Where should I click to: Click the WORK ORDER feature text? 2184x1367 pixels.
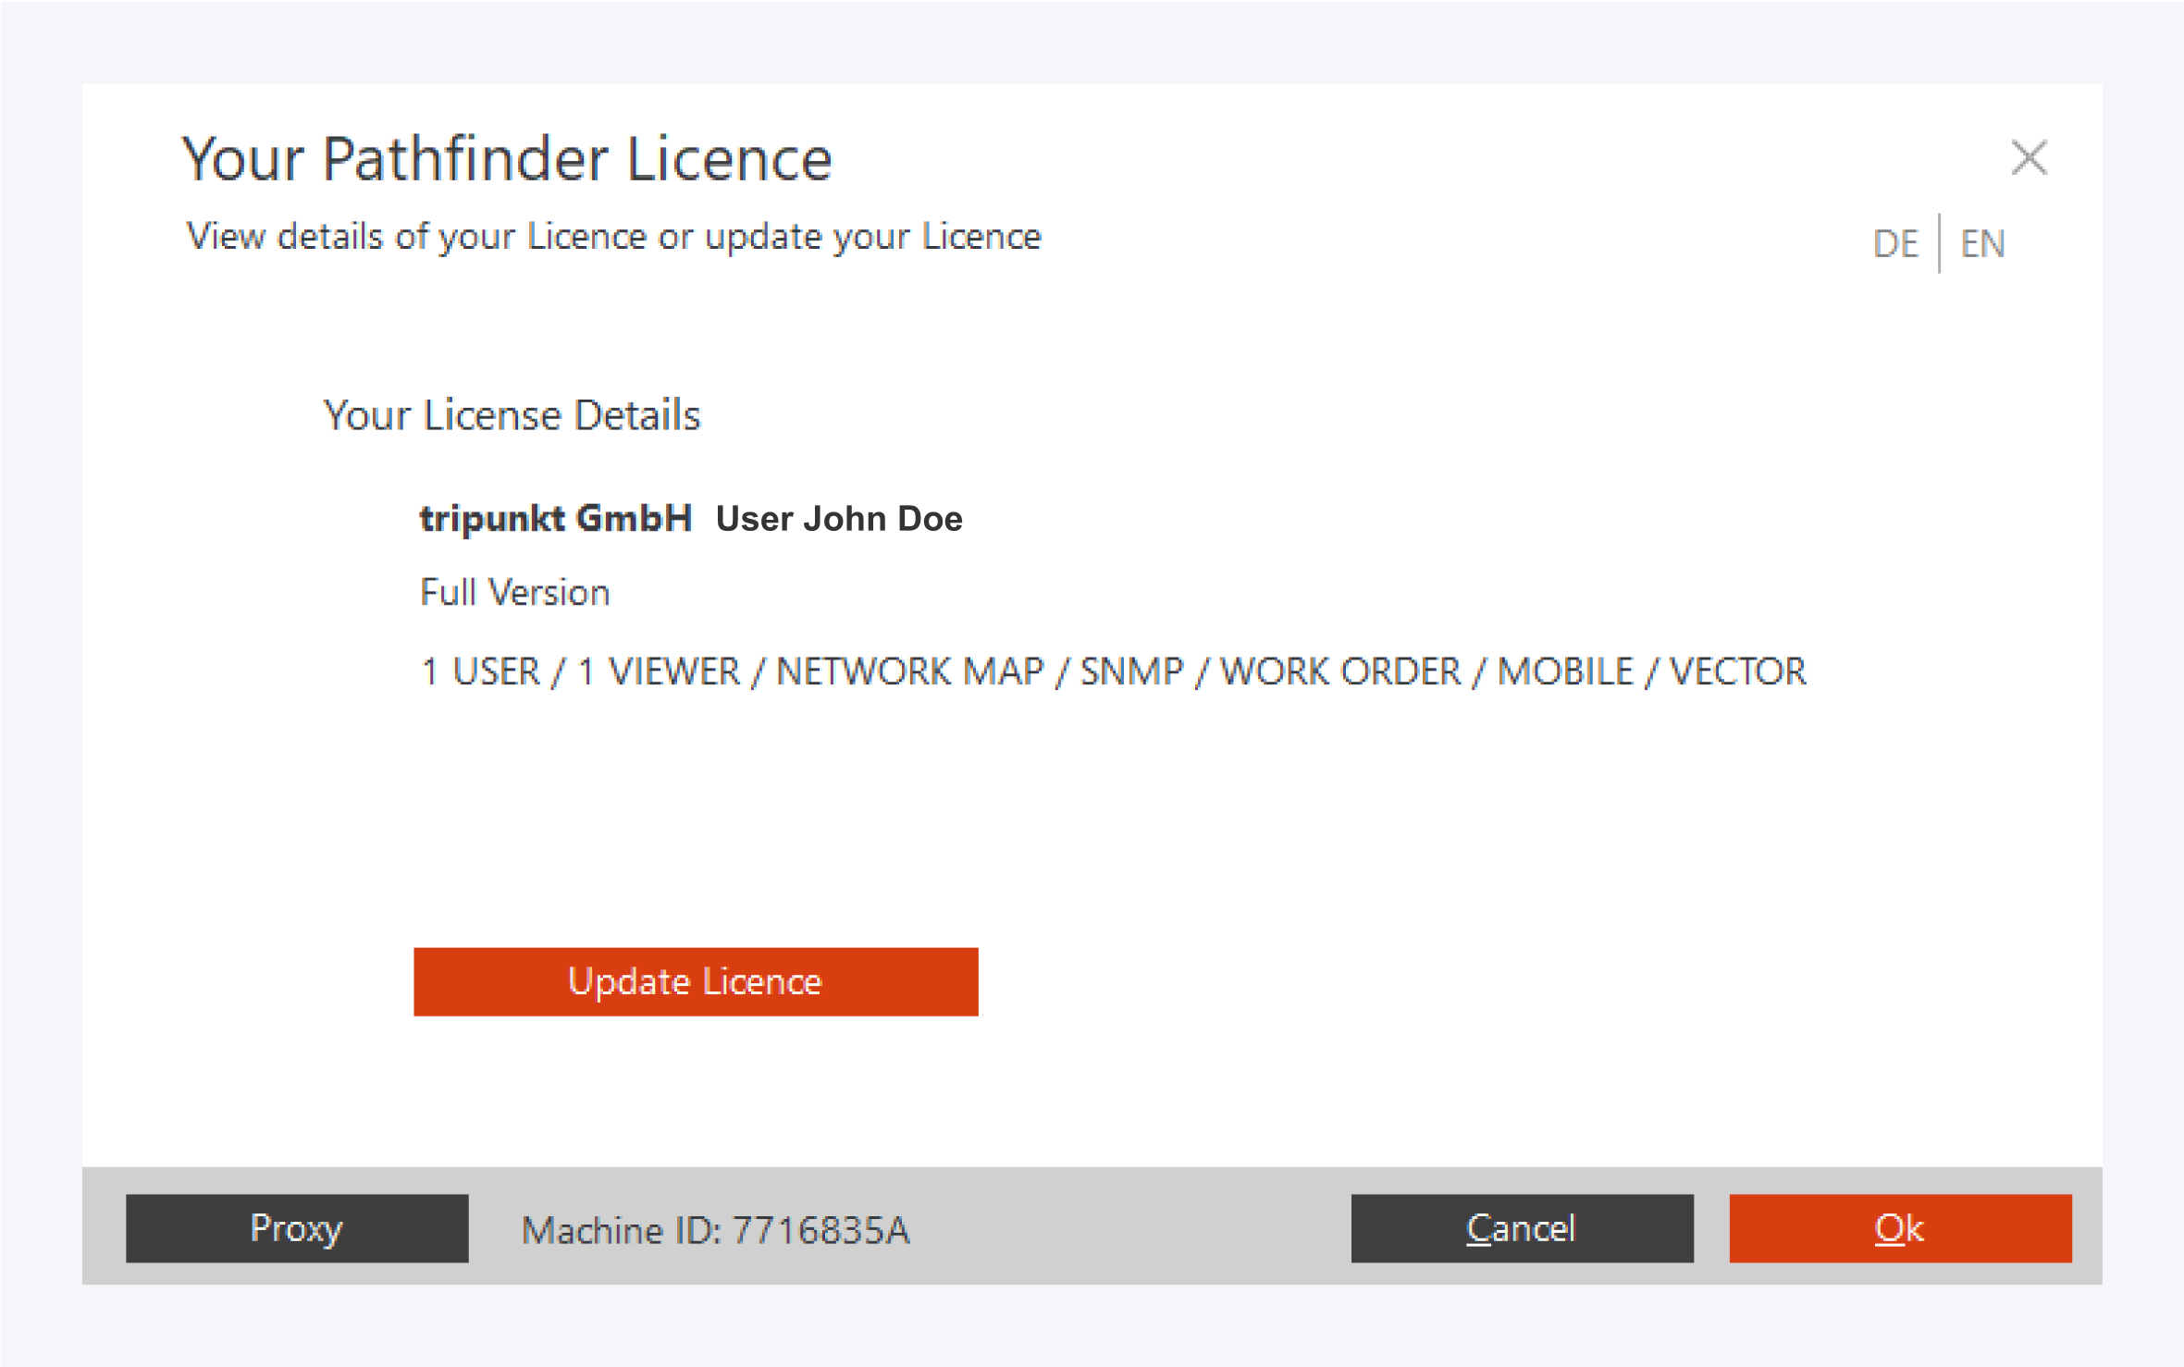pyautogui.click(x=1340, y=671)
